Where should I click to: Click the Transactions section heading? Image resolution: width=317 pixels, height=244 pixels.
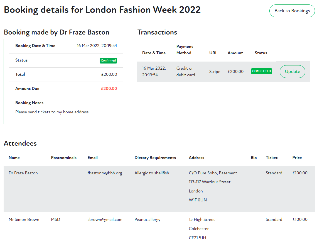click(x=157, y=32)
